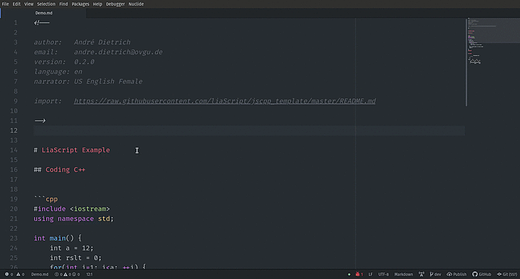Open the Debugger menu

click(116, 4)
